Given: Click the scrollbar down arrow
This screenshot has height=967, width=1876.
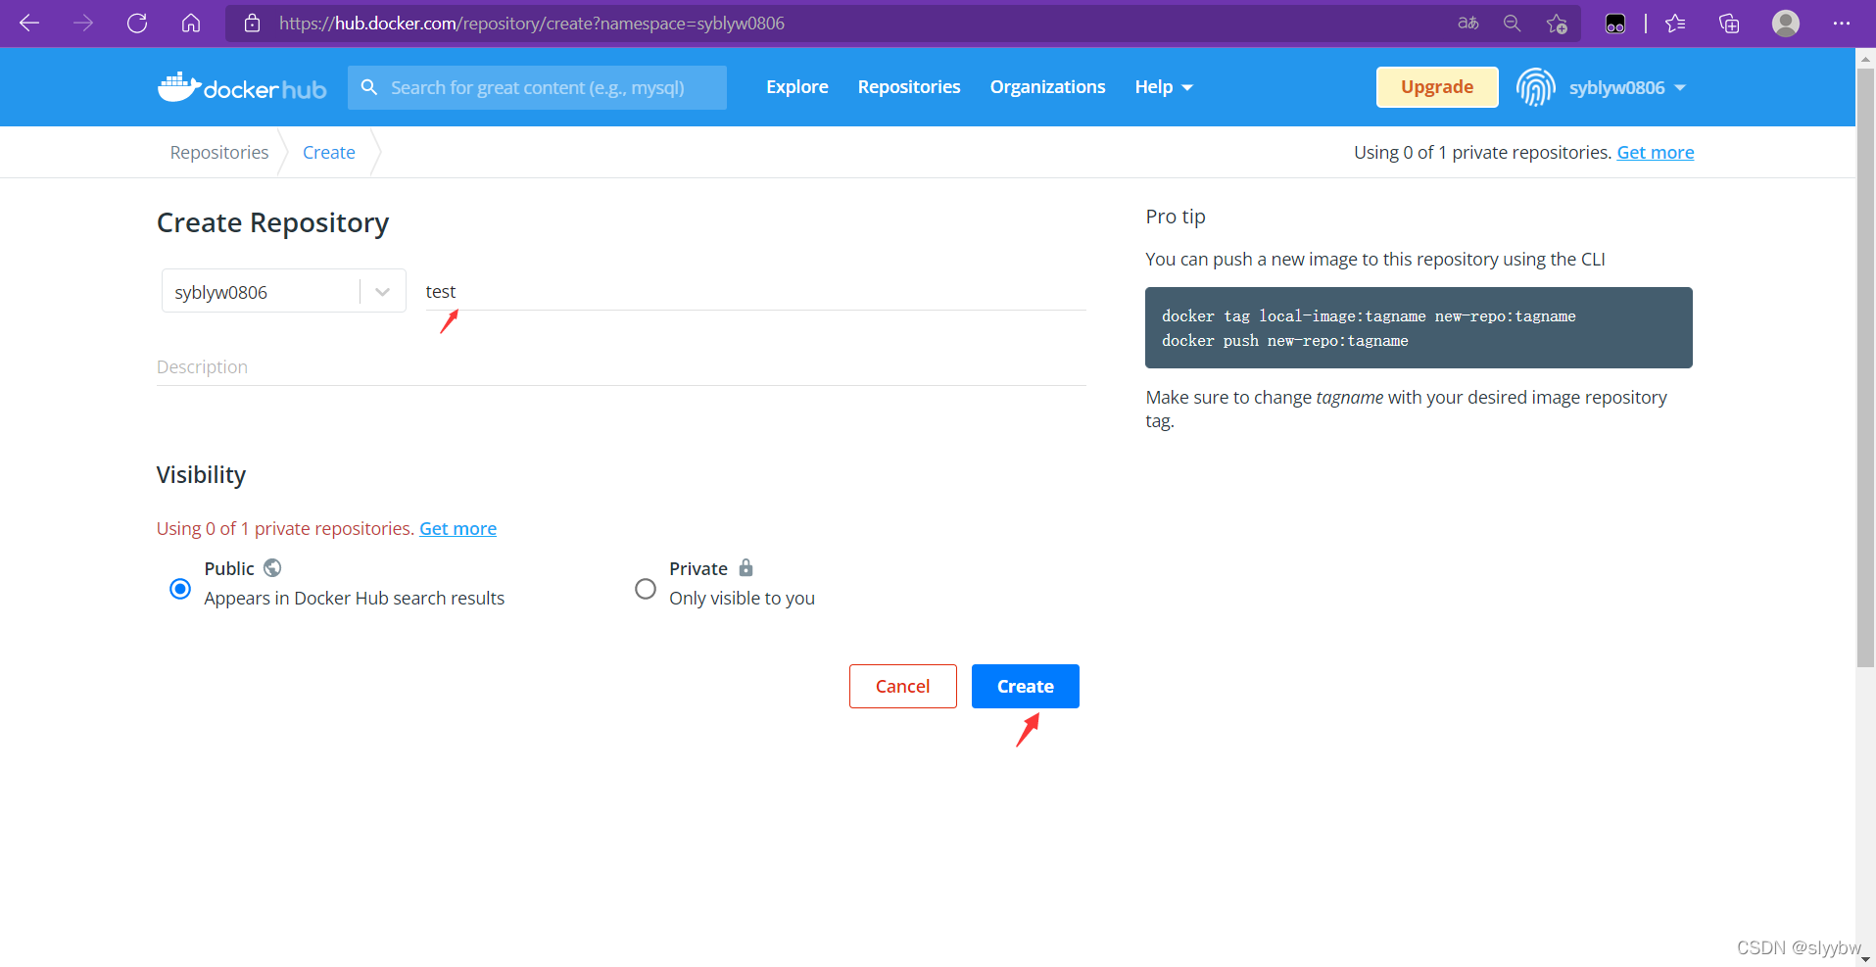Looking at the screenshot, I should pyautogui.click(x=1865, y=958).
